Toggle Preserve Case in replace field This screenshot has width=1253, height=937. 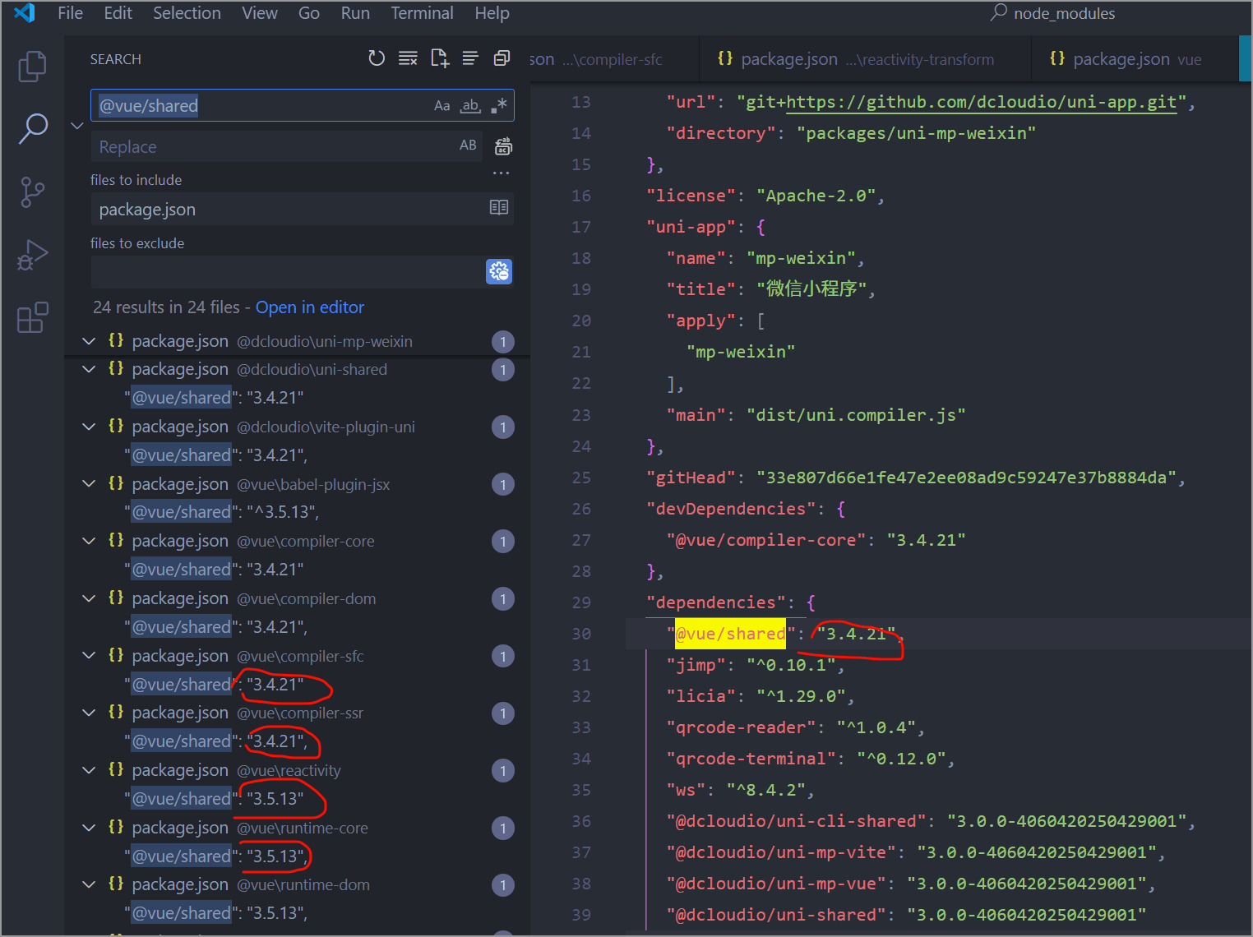coord(468,145)
